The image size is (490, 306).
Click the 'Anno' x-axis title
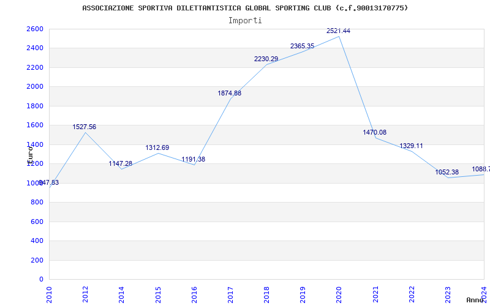pos(475,300)
